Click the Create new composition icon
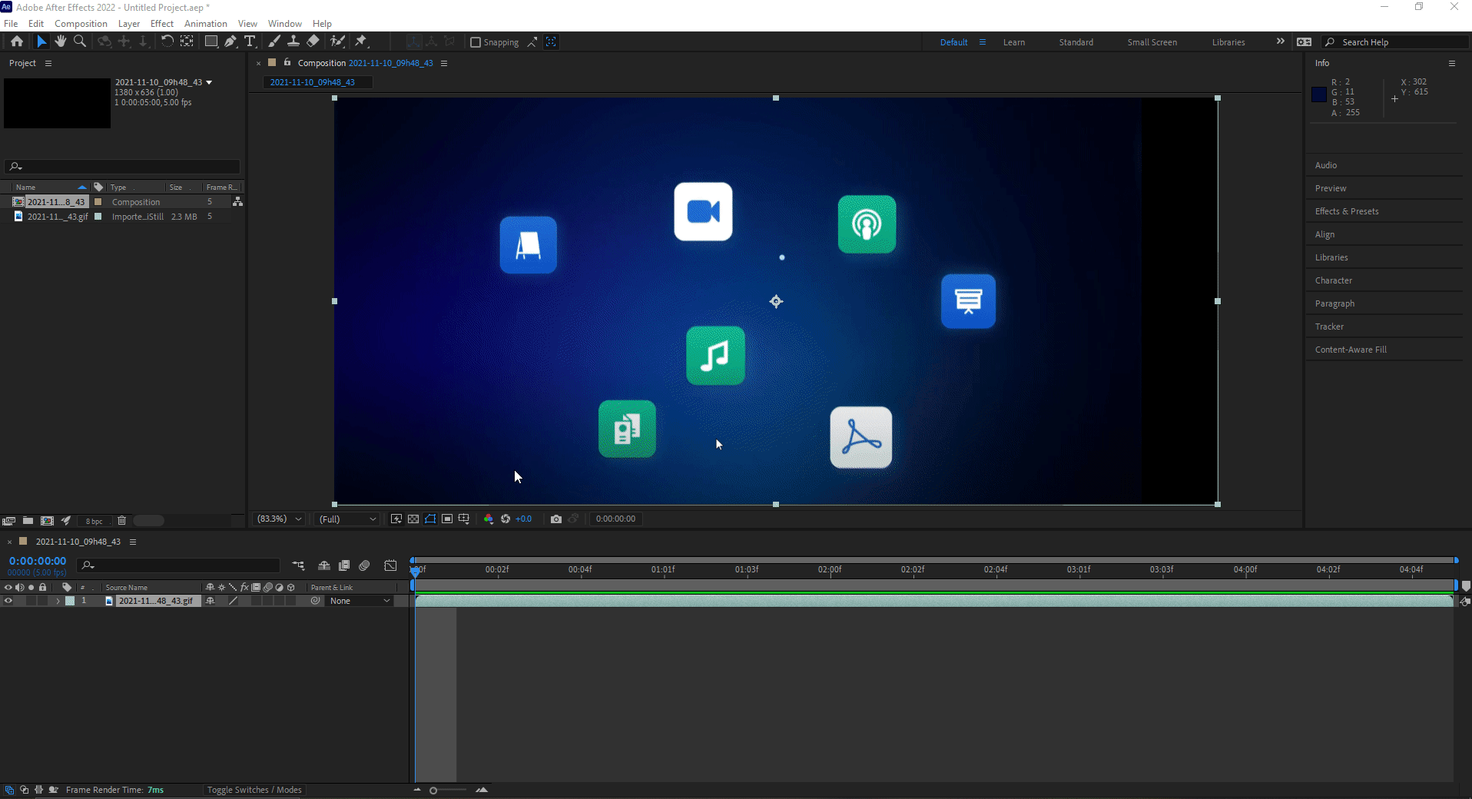This screenshot has width=1472, height=799. 47,521
